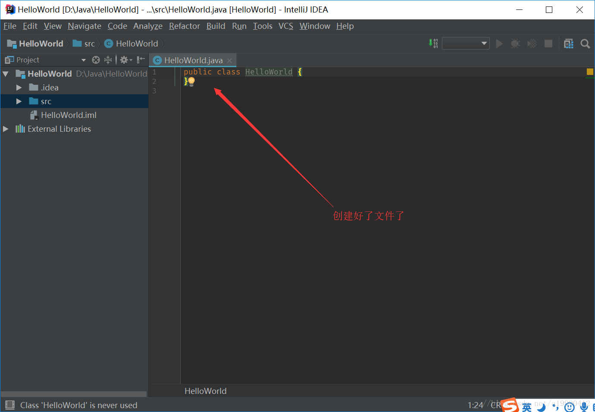The height and width of the screenshot is (412, 595).
Task: Open the Project Structure icon
Action: (x=569, y=43)
